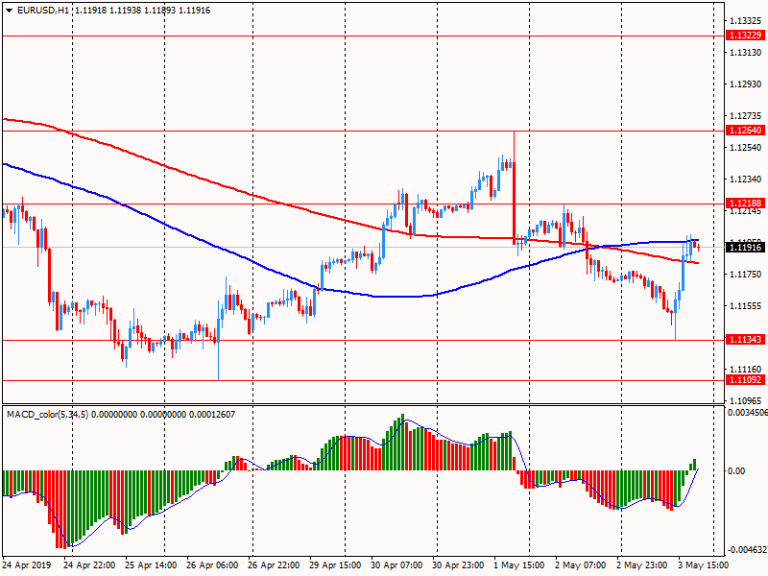Click the 1.13325 price scale value
768x576 pixels.
[746, 20]
